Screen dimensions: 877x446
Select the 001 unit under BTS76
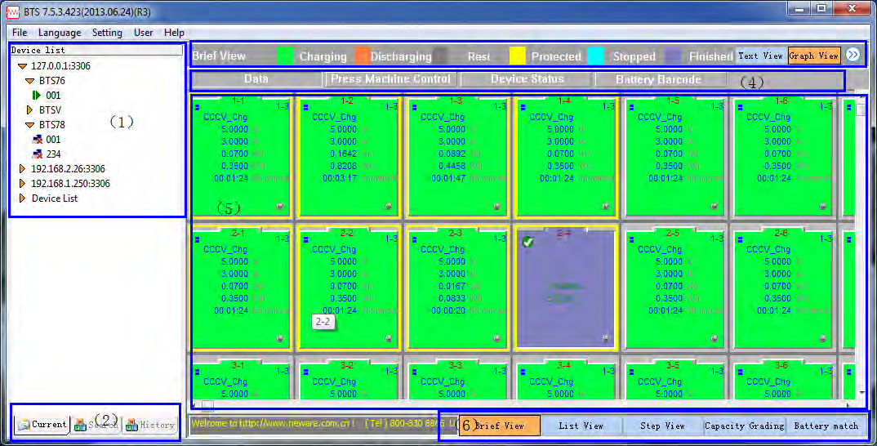pos(53,95)
